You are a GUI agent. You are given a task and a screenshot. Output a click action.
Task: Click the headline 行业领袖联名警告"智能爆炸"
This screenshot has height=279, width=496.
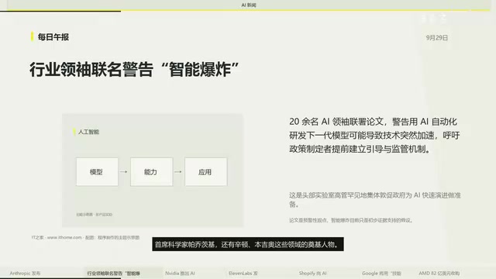pyautogui.click(x=134, y=69)
